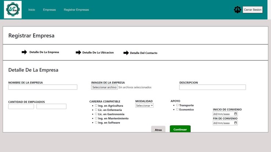Click the arrow icon beside Detalle De La Empresa

(24, 52)
